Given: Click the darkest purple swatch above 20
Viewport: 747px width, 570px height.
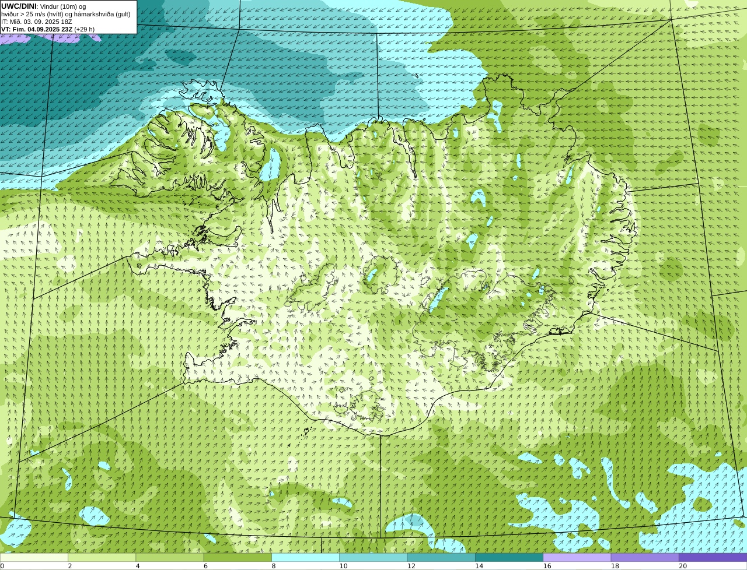Looking at the screenshot, I should [x=713, y=557].
